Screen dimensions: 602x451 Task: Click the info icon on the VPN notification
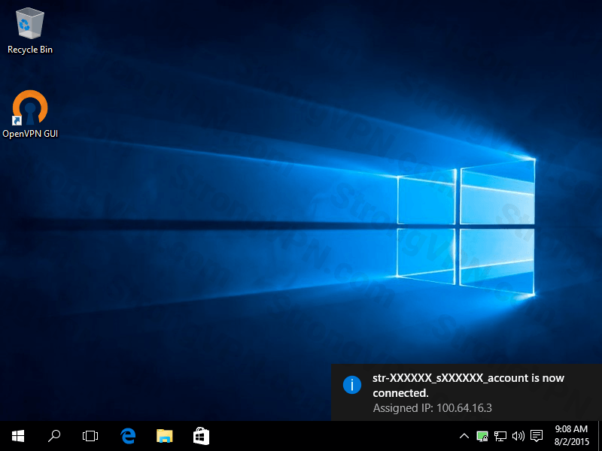tap(352, 385)
